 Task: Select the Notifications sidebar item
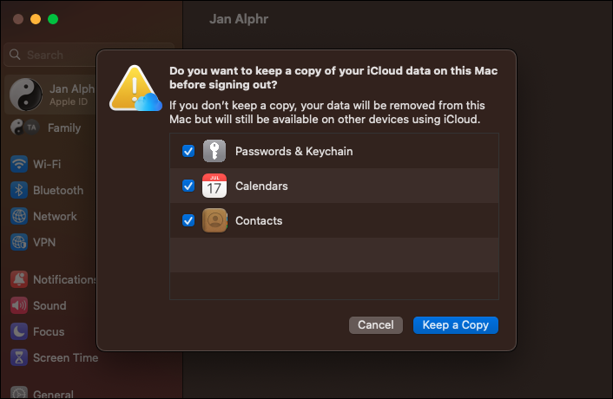click(x=64, y=279)
